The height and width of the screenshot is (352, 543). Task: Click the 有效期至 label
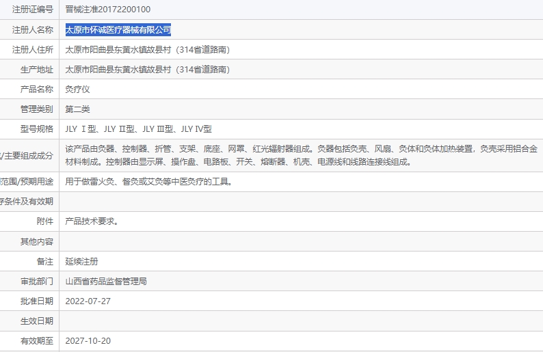(x=37, y=341)
